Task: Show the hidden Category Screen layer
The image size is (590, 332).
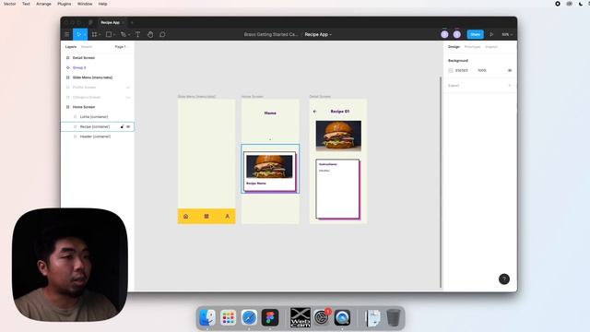Action: (128, 97)
